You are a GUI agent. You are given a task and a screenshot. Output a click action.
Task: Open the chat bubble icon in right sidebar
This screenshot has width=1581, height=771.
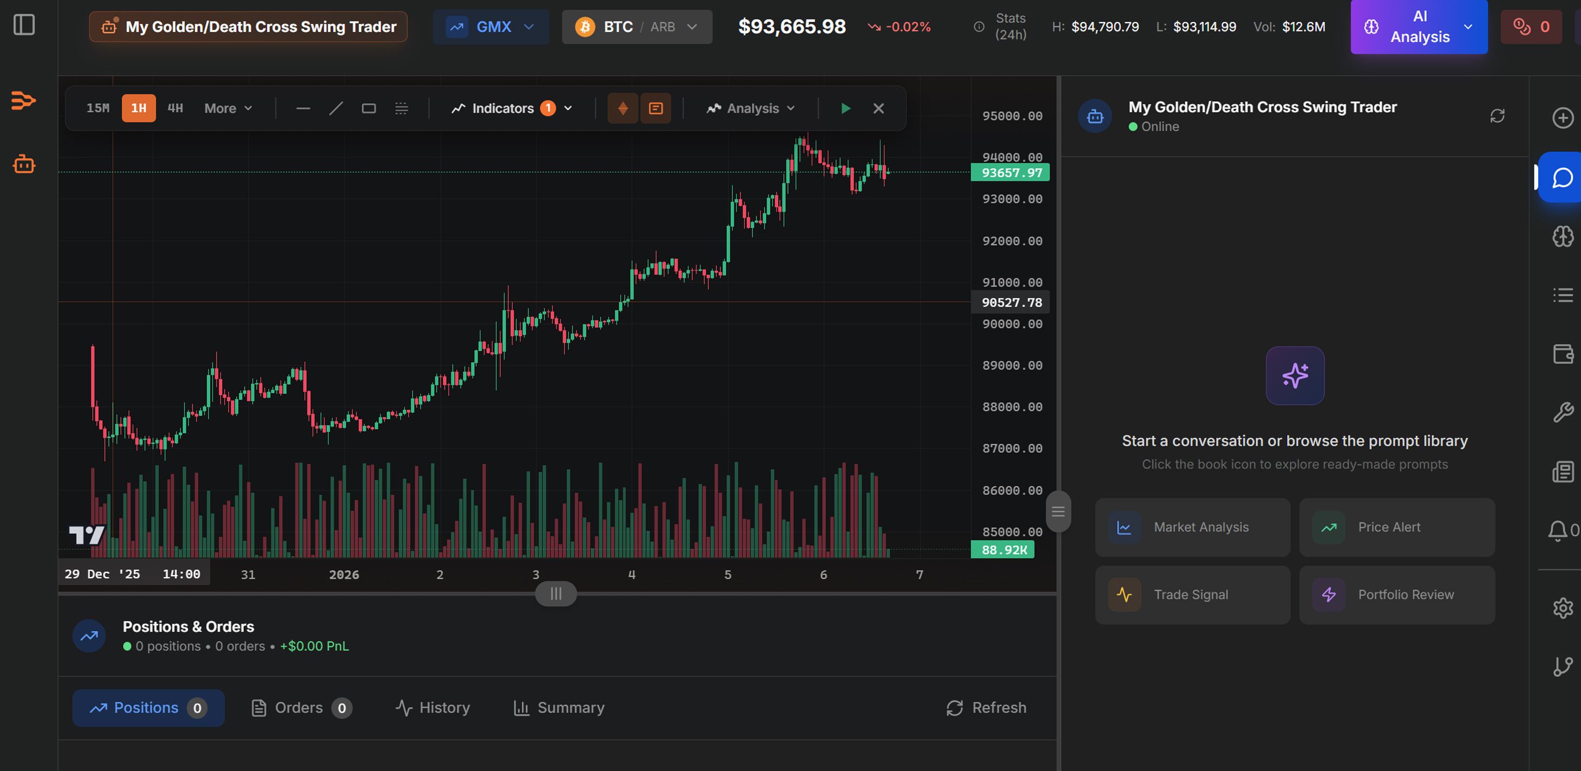click(1562, 178)
